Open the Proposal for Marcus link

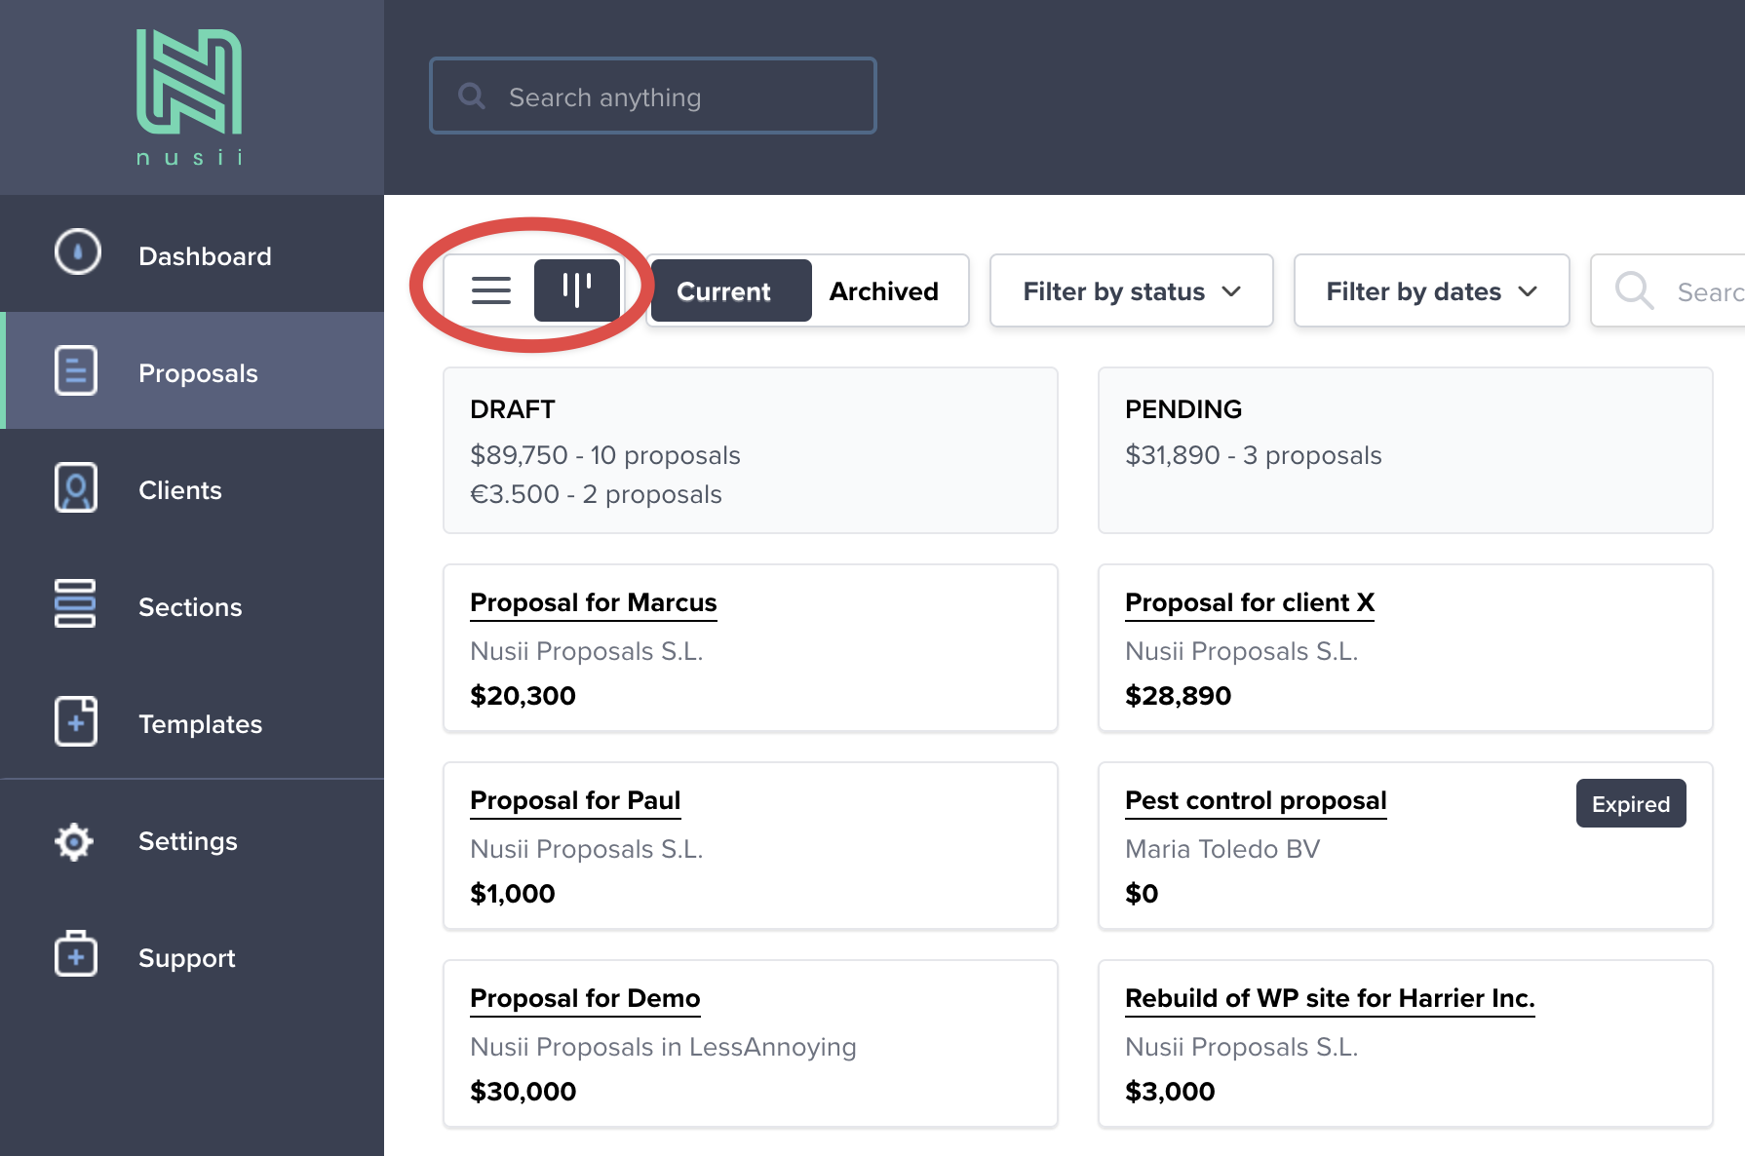coord(593,602)
